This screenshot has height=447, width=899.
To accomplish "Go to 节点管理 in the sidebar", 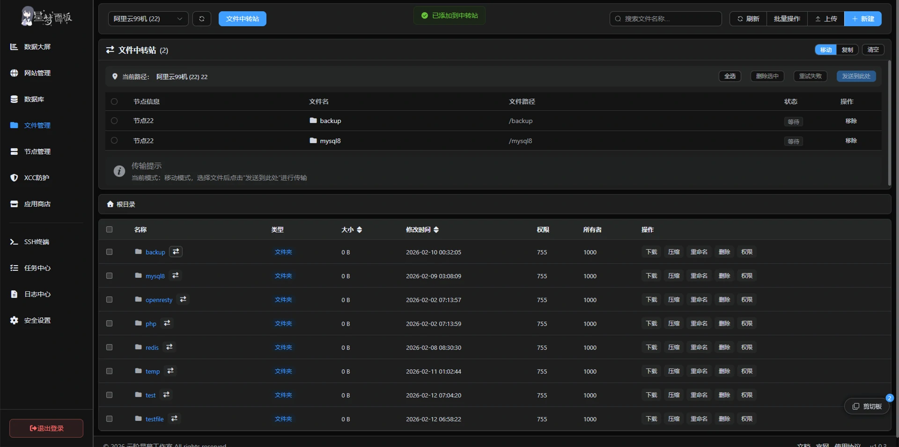I will pos(37,151).
